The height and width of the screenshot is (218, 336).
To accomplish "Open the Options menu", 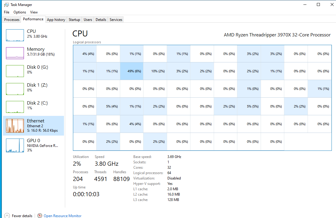I will click(20, 12).
